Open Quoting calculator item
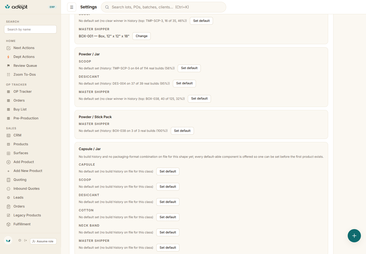 pyautogui.click(x=30, y=180)
